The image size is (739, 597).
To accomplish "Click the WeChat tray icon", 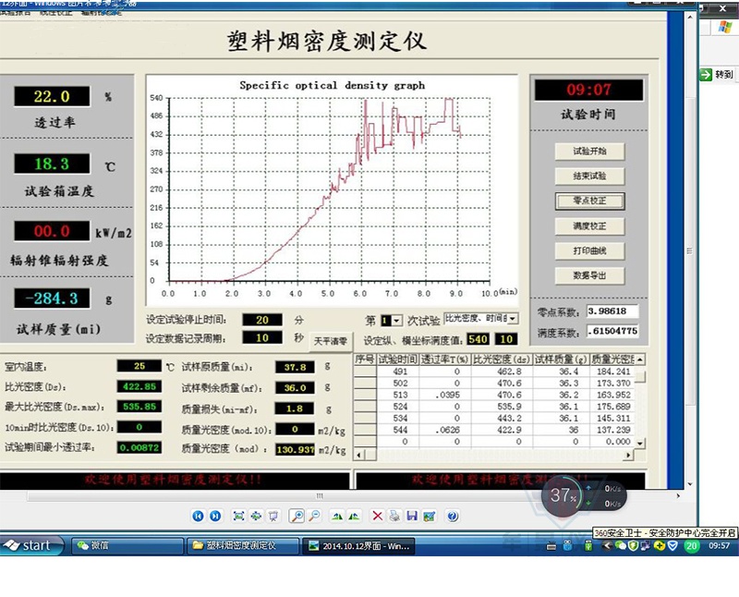I will (x=621, y=545).
